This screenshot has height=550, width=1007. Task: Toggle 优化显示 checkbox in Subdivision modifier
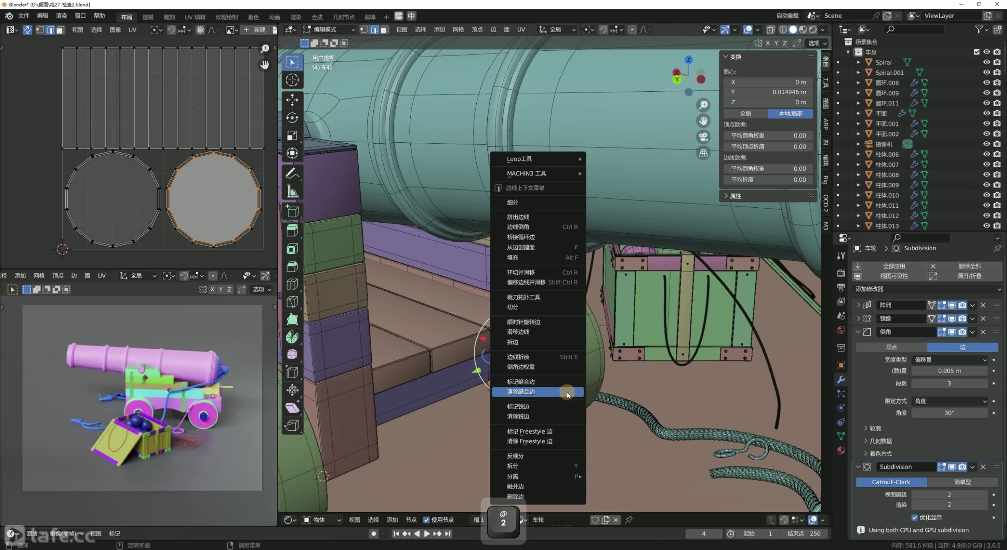pos(915,517)
